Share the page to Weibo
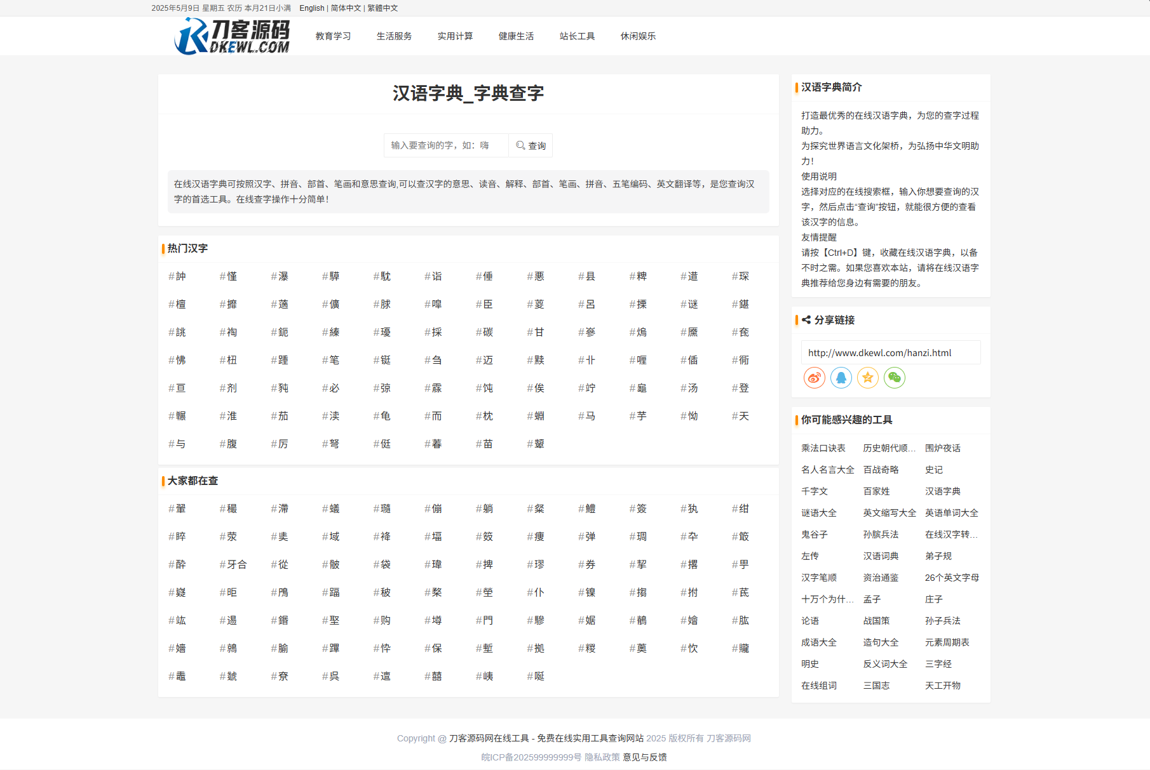Viewport: 1150px width, 770px height. click(814, 378)
